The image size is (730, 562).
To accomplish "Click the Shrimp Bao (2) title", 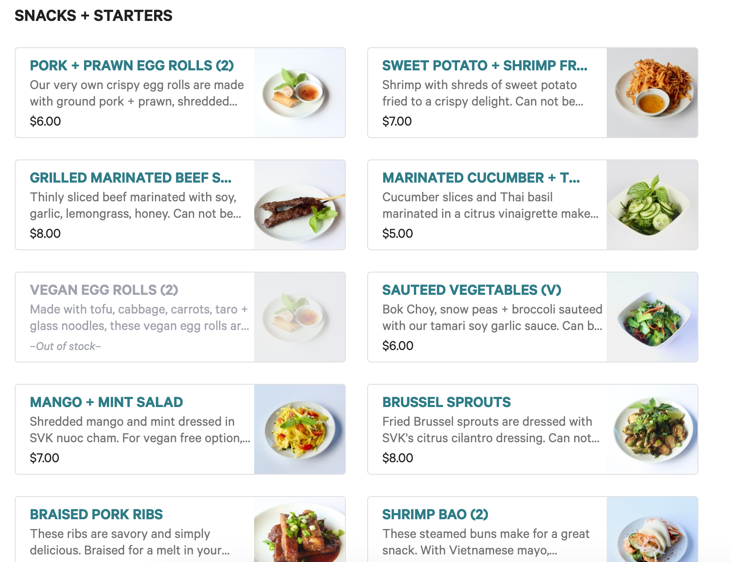I will (x=435, y=514).
